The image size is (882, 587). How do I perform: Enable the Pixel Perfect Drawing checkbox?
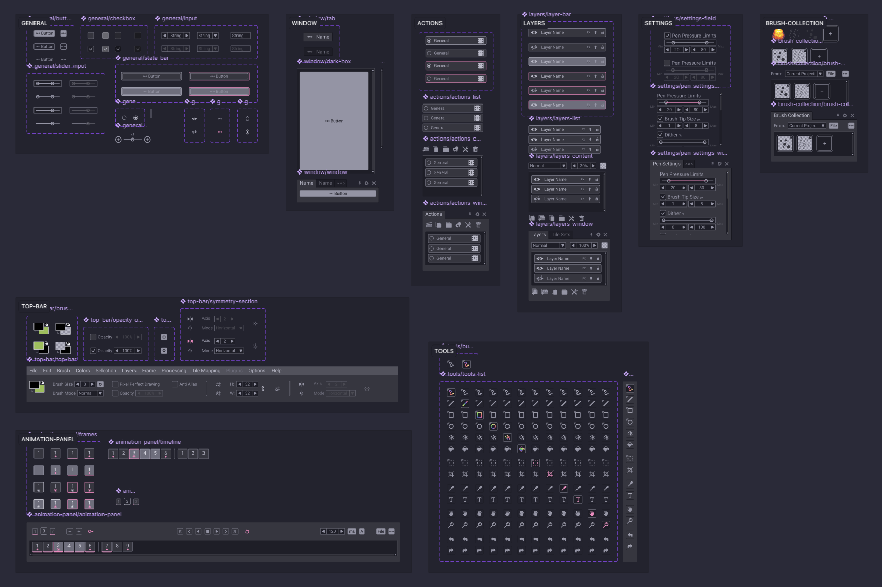pos(116,384)
